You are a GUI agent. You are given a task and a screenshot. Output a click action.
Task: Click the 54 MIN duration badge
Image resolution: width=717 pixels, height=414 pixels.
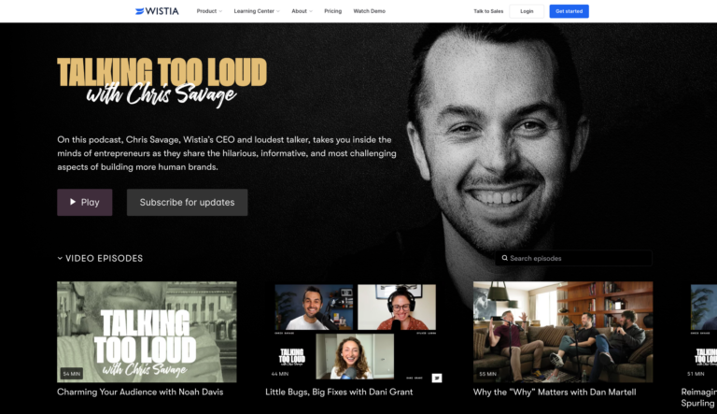(71, 374)
